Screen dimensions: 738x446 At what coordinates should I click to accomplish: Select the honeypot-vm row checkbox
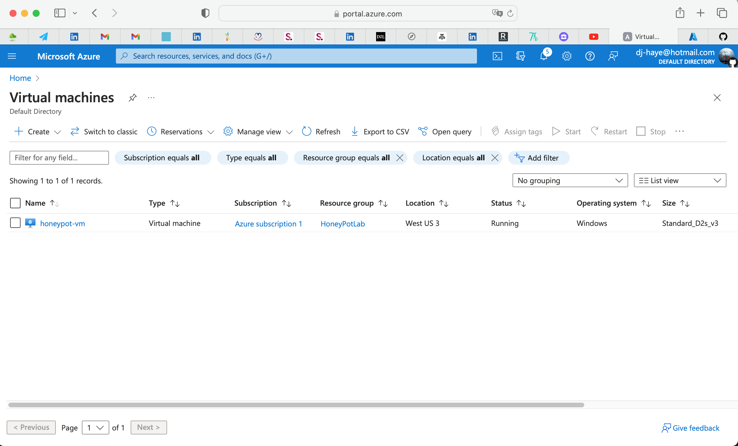point(15,223)
